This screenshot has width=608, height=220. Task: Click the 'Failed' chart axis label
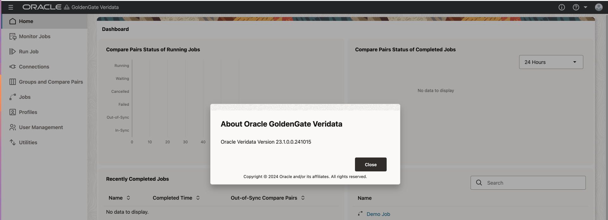point(123,104)
